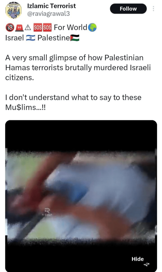Follow the @raviagrawal3 account

click(128, 9)
